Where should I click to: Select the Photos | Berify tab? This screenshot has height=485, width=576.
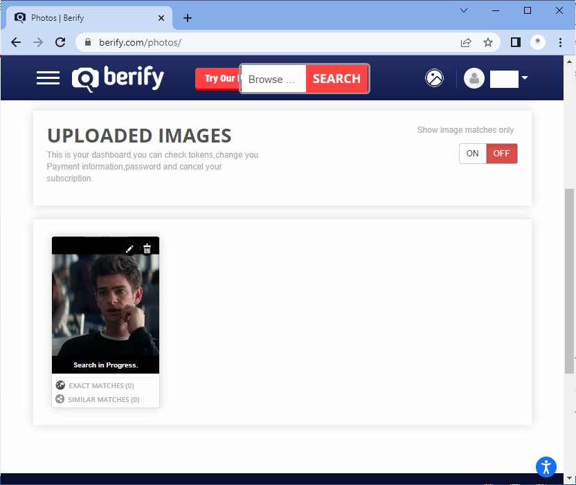(x=83, y=18)
